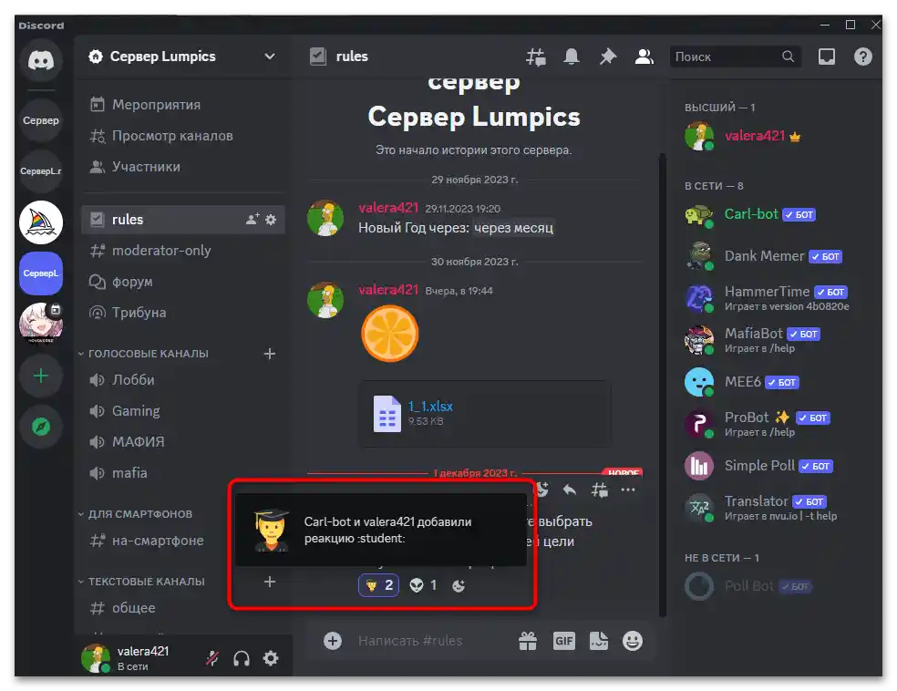
Task: Select the rules channel
Action: point(183,220)
